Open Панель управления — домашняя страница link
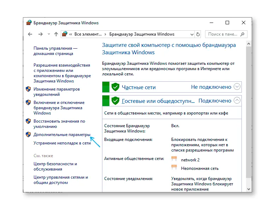 click(55, 51)
